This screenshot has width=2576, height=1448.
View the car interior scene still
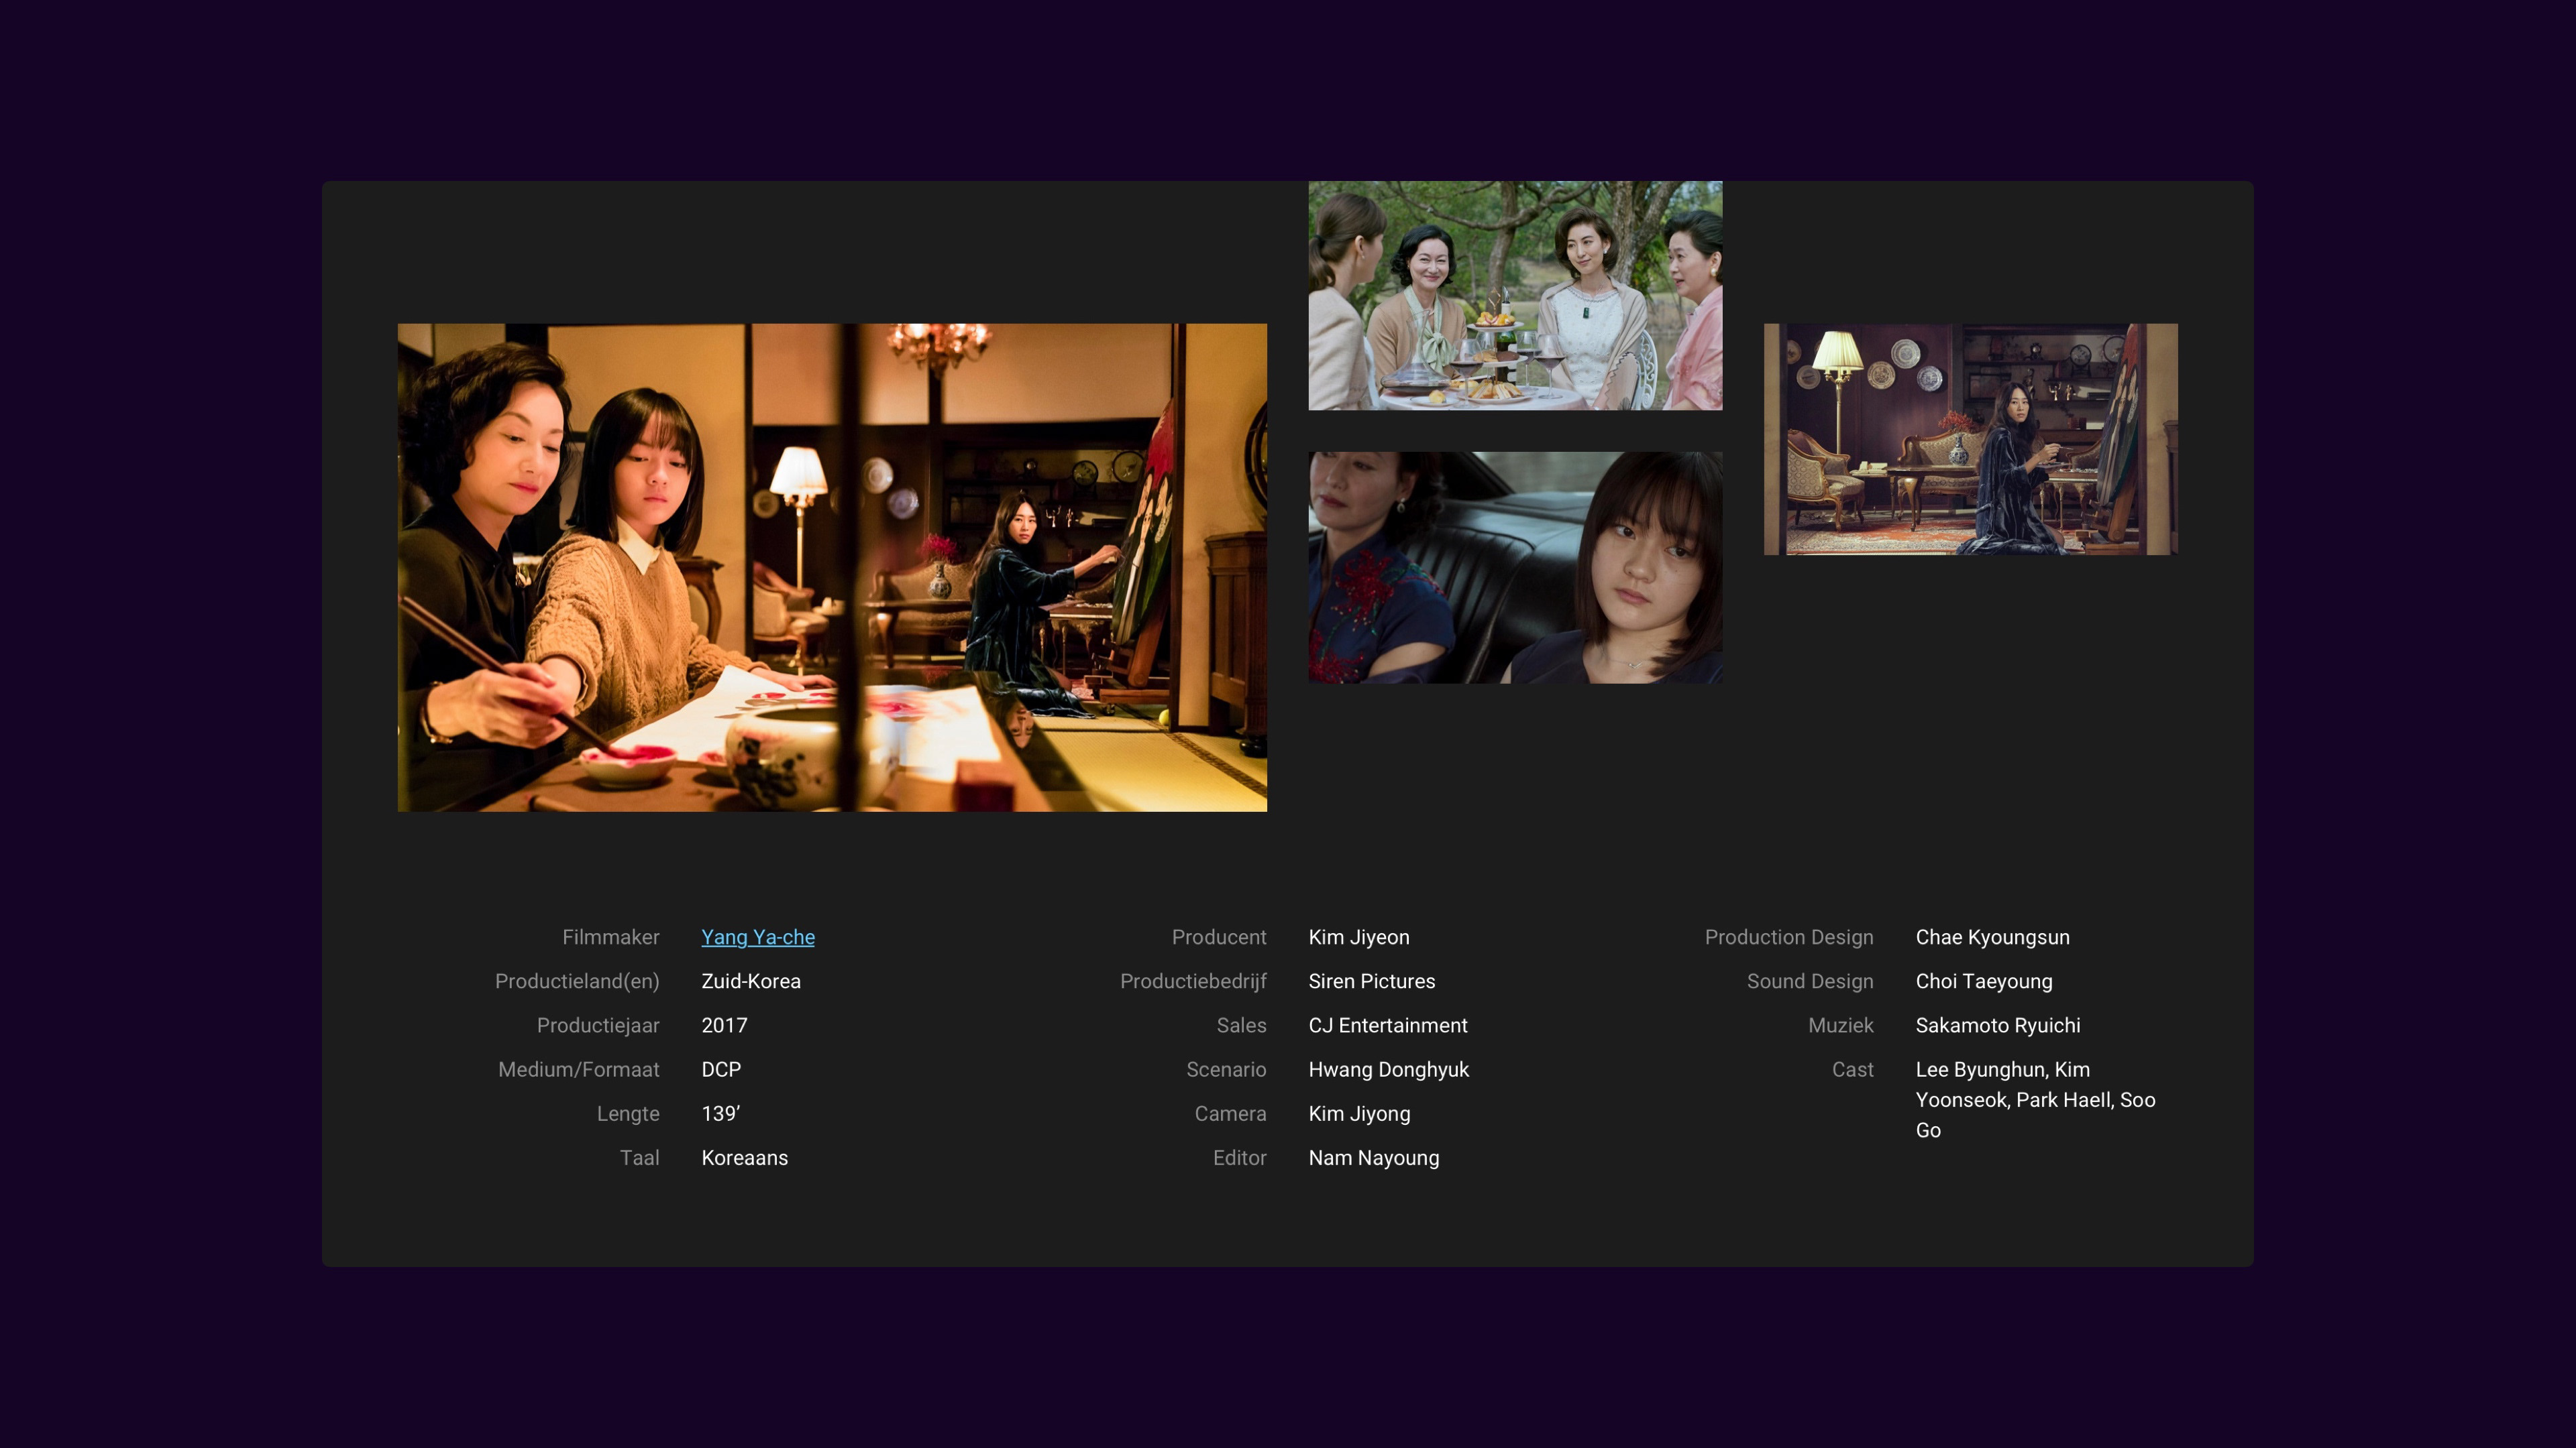tap(1515, 568)
